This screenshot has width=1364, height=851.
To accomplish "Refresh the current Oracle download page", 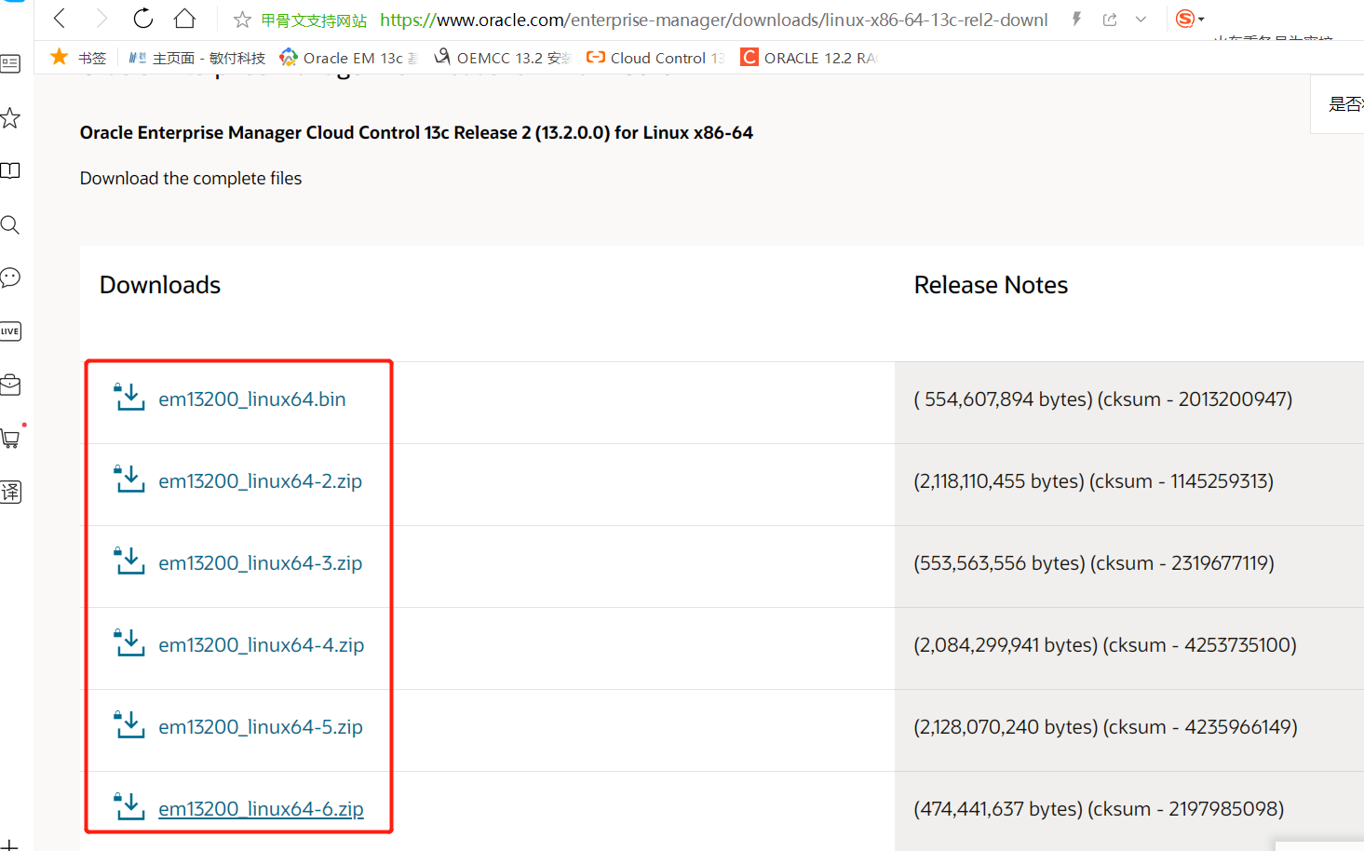I will [141, 19].
